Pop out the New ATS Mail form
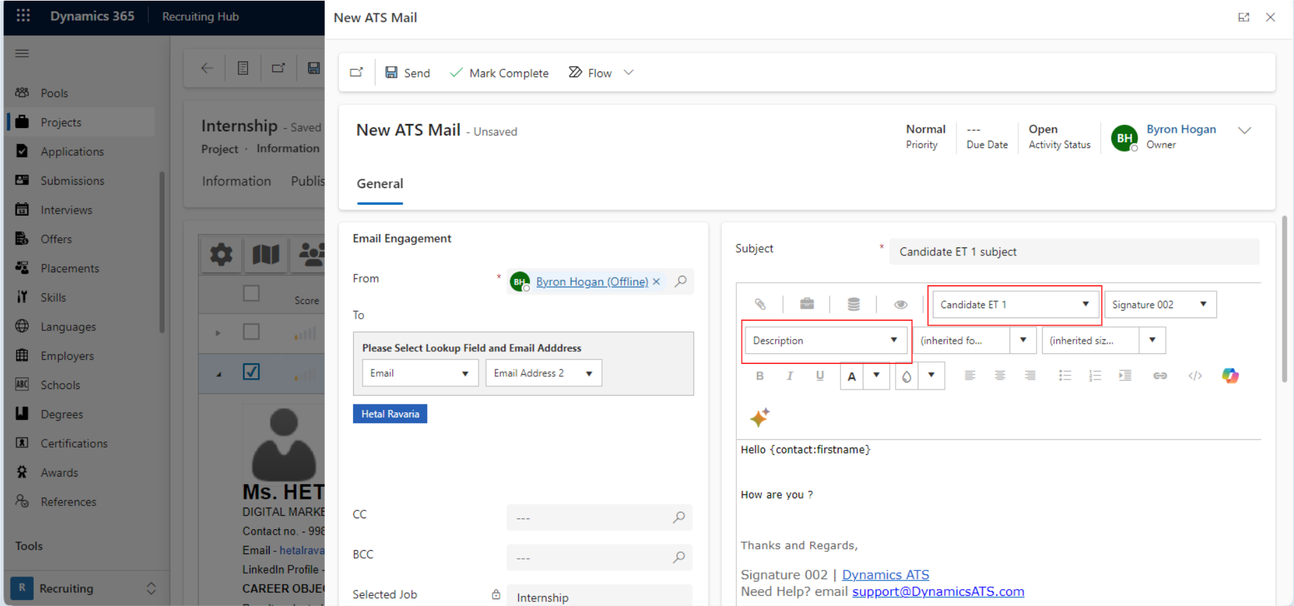Screen dimensions: 1294x606 [x=357, y=72]
